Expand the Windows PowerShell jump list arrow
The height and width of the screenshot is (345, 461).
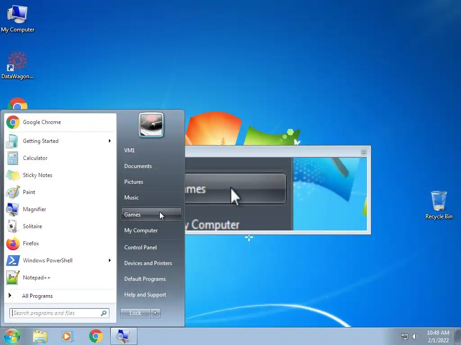click(x=110, y=260)
